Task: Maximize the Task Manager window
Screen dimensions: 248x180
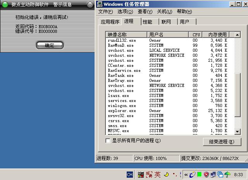Action: pos(238,4)
